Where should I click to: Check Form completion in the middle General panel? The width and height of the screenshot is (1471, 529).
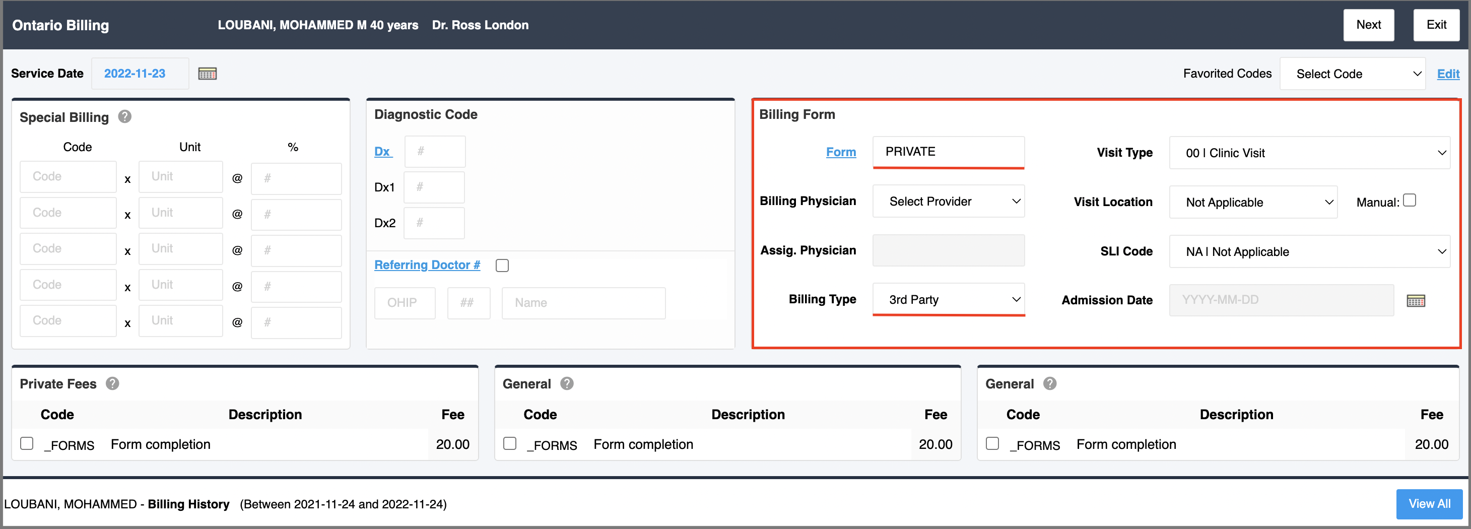[509, 443]
